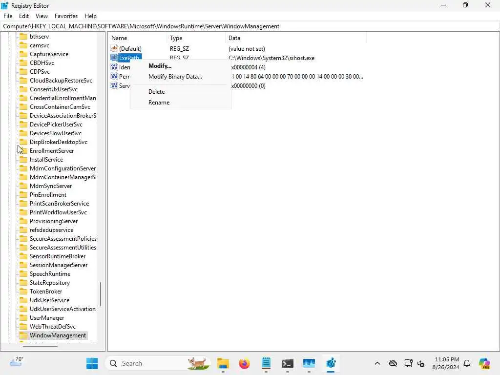Select ProvisioningServer key in tree
This screenshot has height=375, width=500.
point(54,221)
